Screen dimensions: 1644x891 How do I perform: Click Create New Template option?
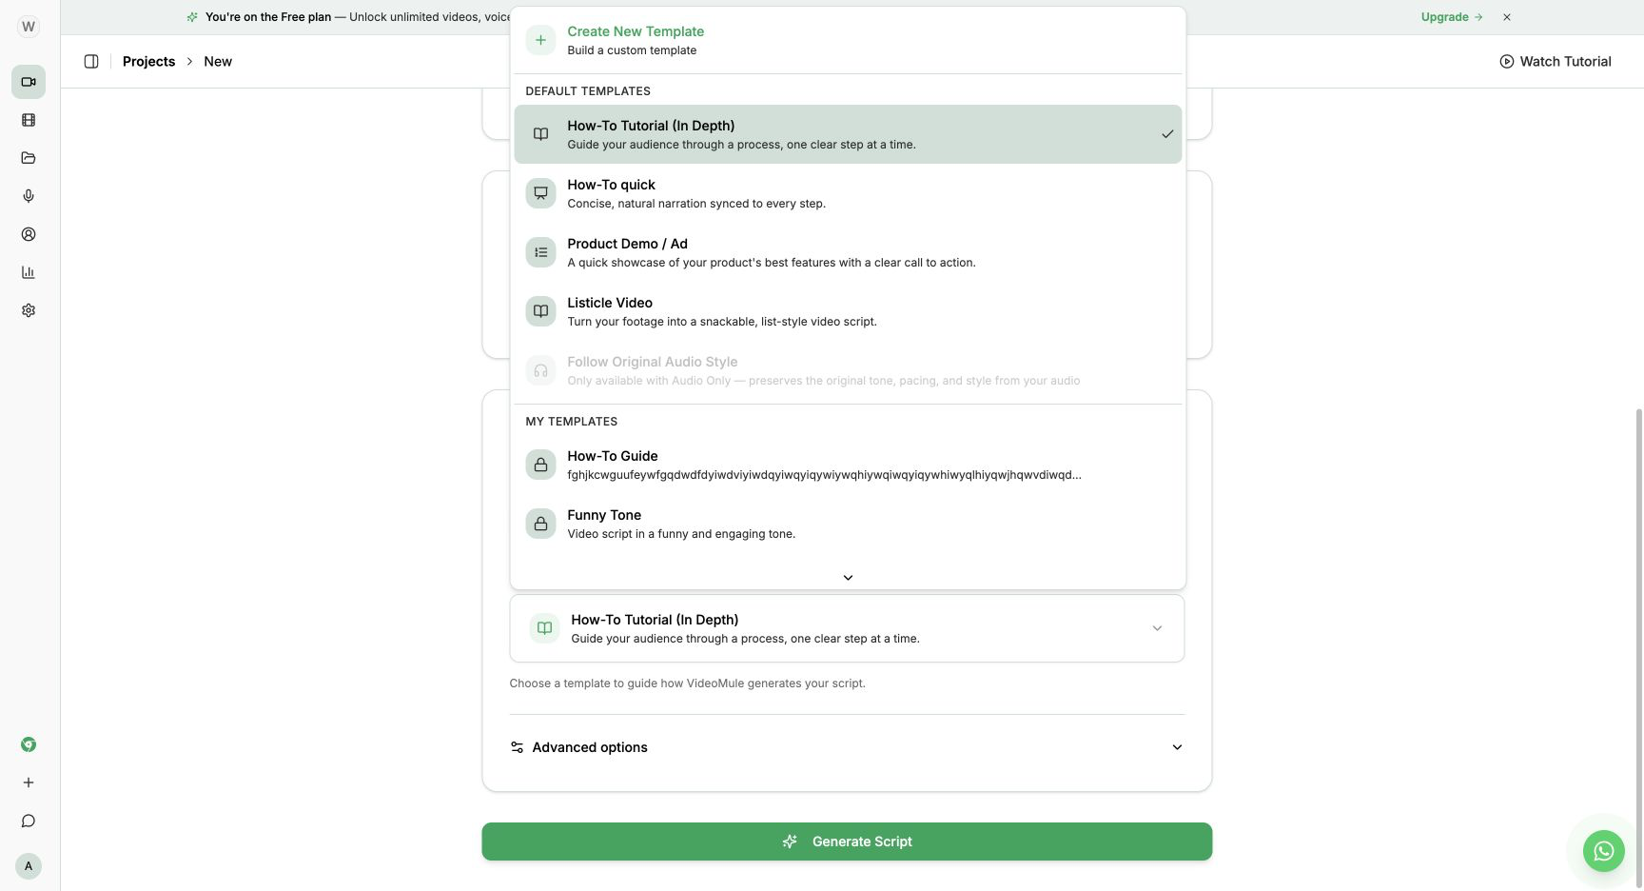pos(848,40)
